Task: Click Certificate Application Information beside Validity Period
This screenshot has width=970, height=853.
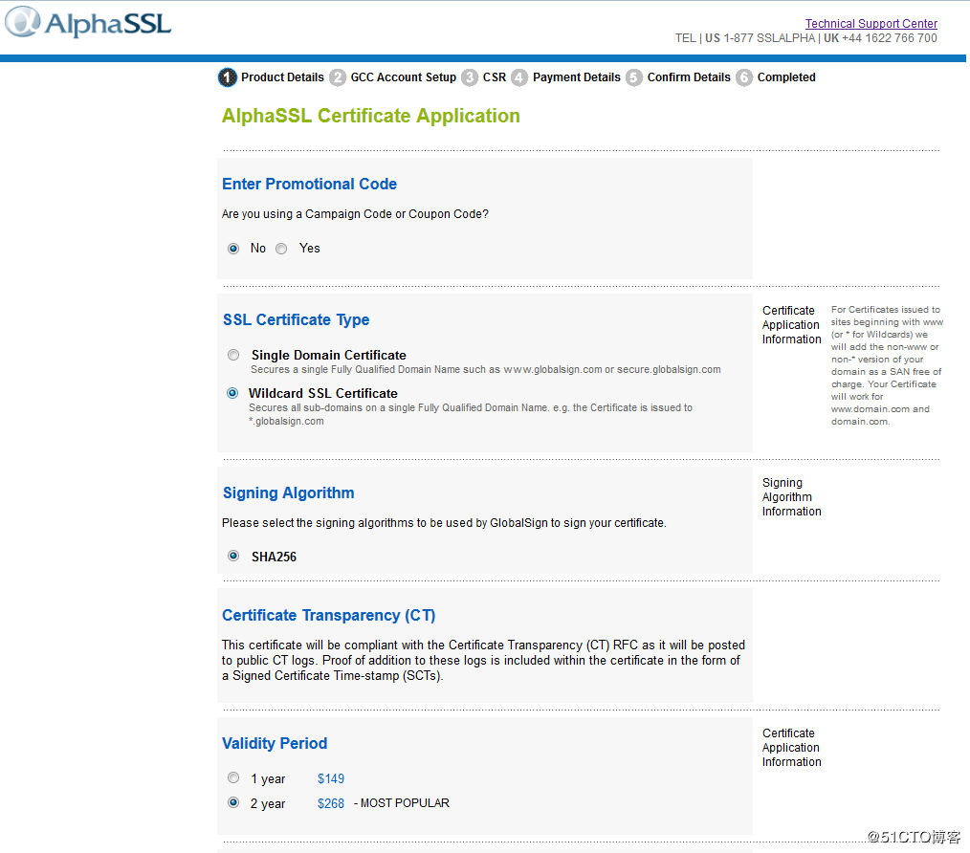Action: 792,747
